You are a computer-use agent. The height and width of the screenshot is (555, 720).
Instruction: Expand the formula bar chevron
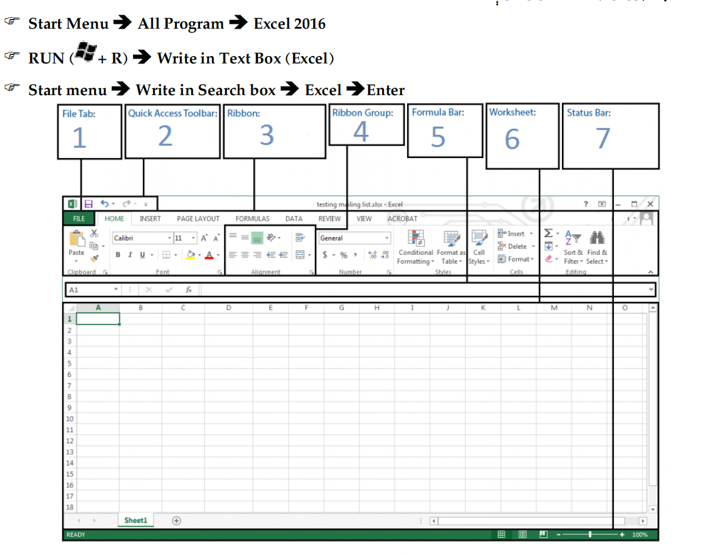[651, 289]
